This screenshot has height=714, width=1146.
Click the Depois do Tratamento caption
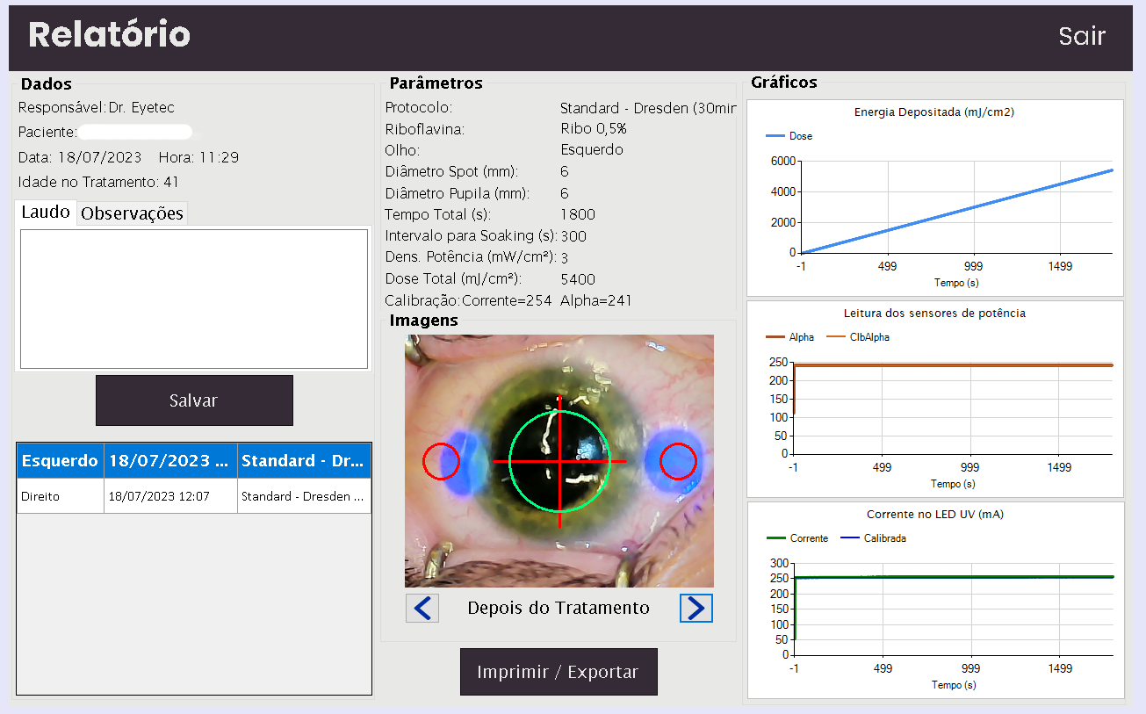click(x=559, y=608)
